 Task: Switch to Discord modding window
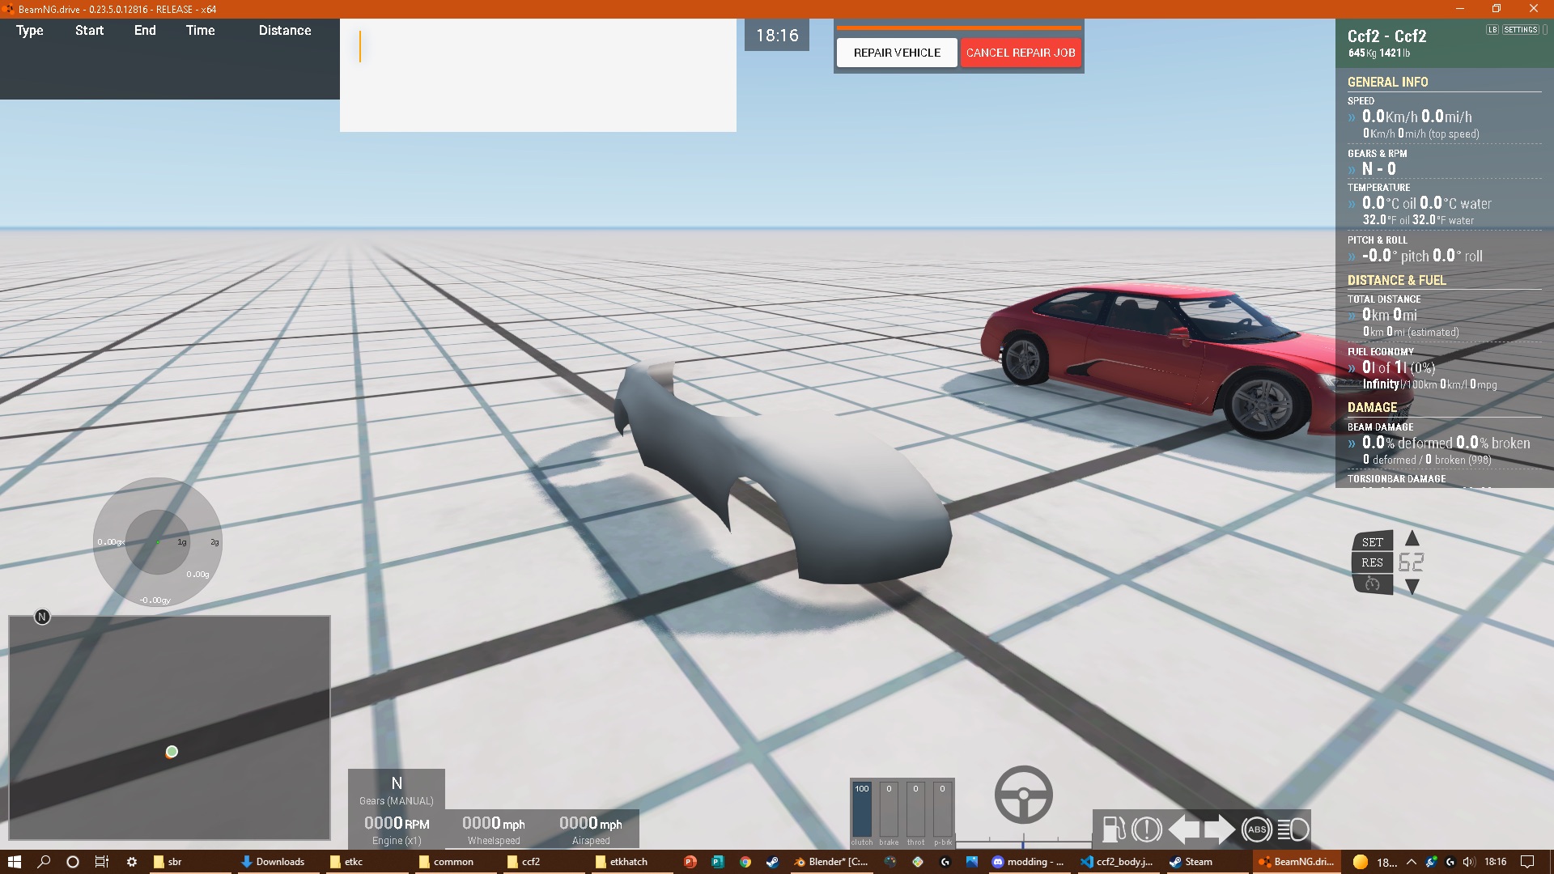click(x=1030, y=862)
